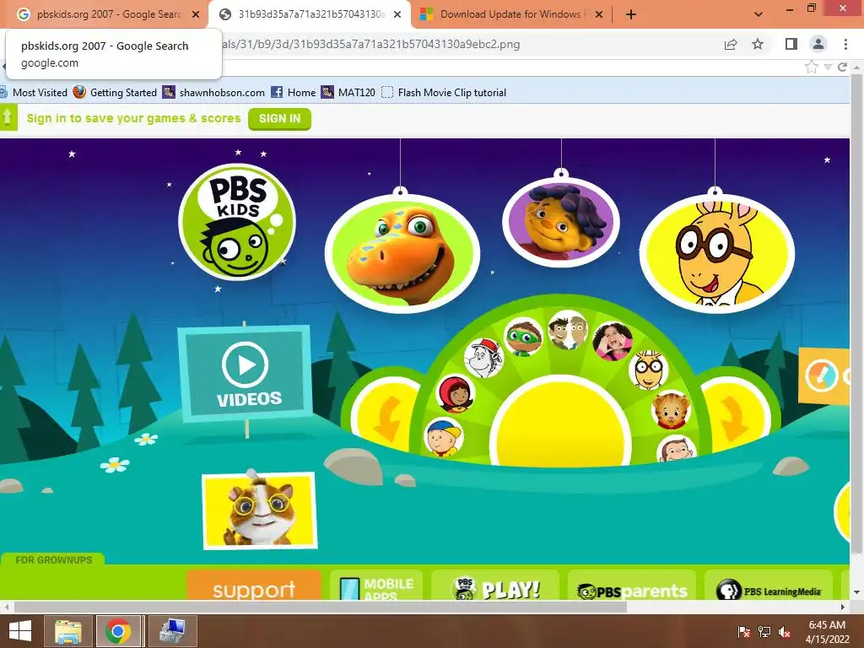Open Most Visited bookmark
Viewport: 864px width, 648px height.
(34, 93)
